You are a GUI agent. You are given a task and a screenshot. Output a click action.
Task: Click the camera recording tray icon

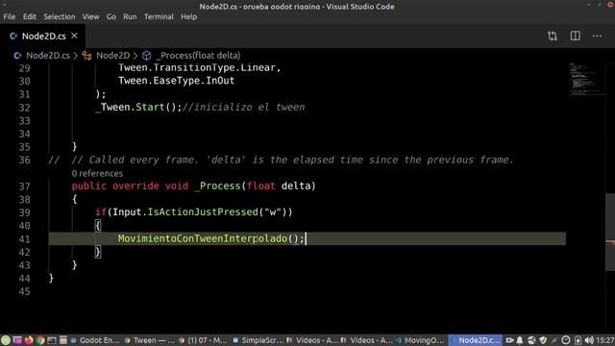[509, 340]
